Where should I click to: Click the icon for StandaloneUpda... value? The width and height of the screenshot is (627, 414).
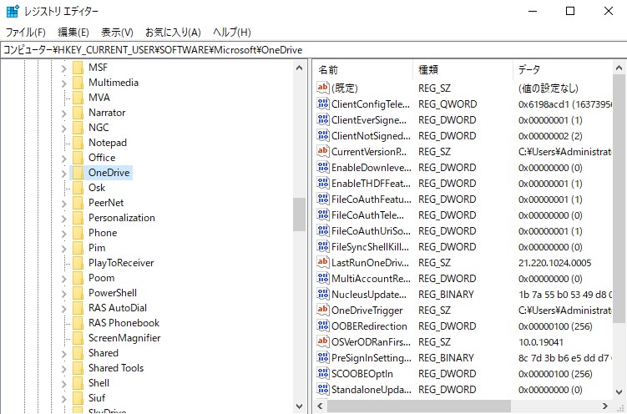click(x=323, y=389)
